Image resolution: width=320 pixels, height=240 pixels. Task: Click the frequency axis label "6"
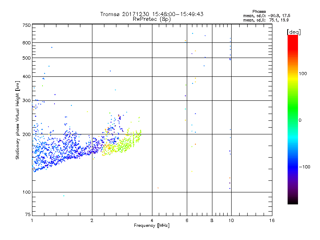click(187, 220)
